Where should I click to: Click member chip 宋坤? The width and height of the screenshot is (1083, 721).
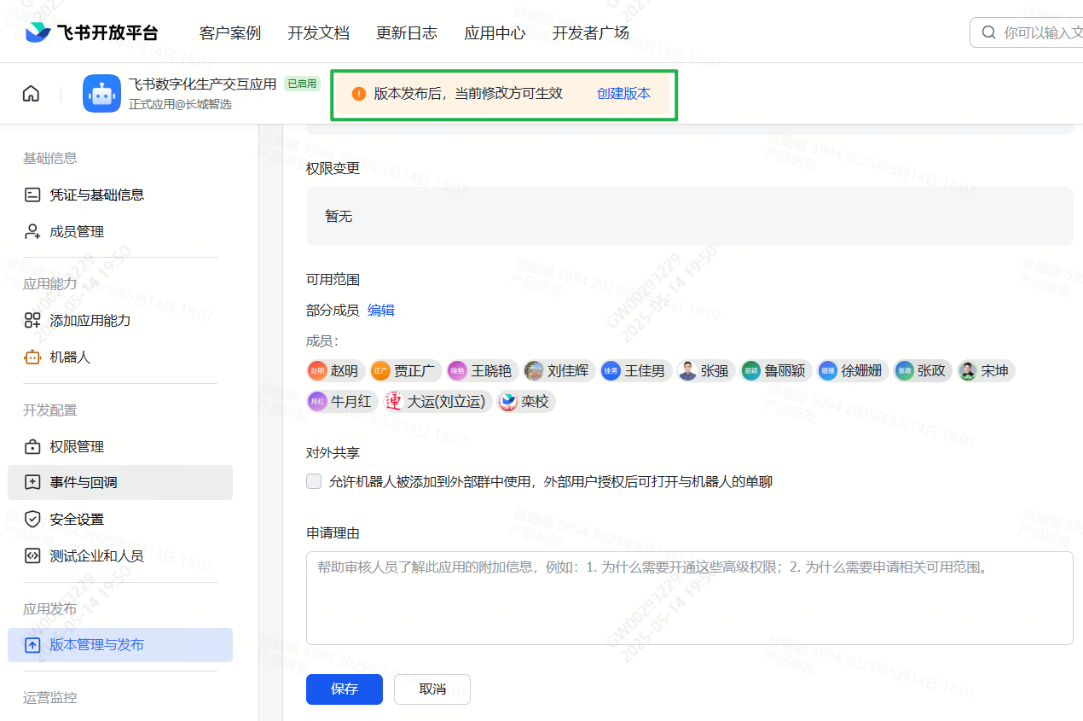[986, 371]
